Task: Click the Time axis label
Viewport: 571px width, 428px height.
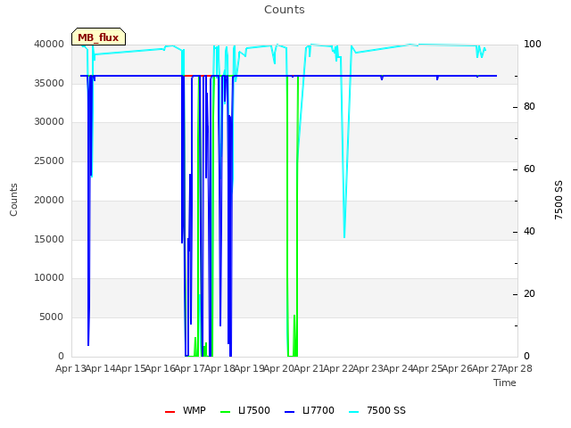Action: click(x=505, y=383)
